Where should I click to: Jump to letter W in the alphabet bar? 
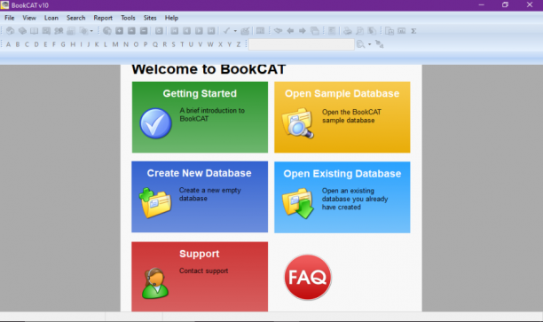click(x=210, y=44)
